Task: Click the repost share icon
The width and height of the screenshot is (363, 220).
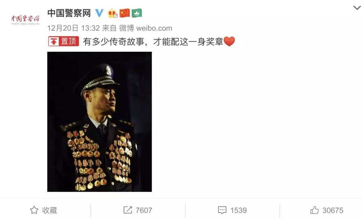Action: [128, 210]
